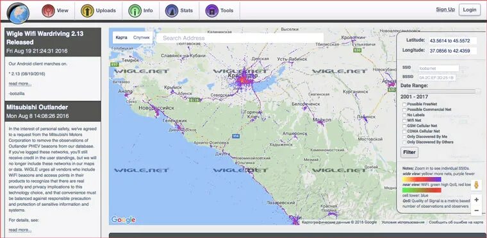This screenshot has height=238, width=487.
Task: Click the Новороссийск label on the map
Action: pyautogui.click(x=156, y=108)
